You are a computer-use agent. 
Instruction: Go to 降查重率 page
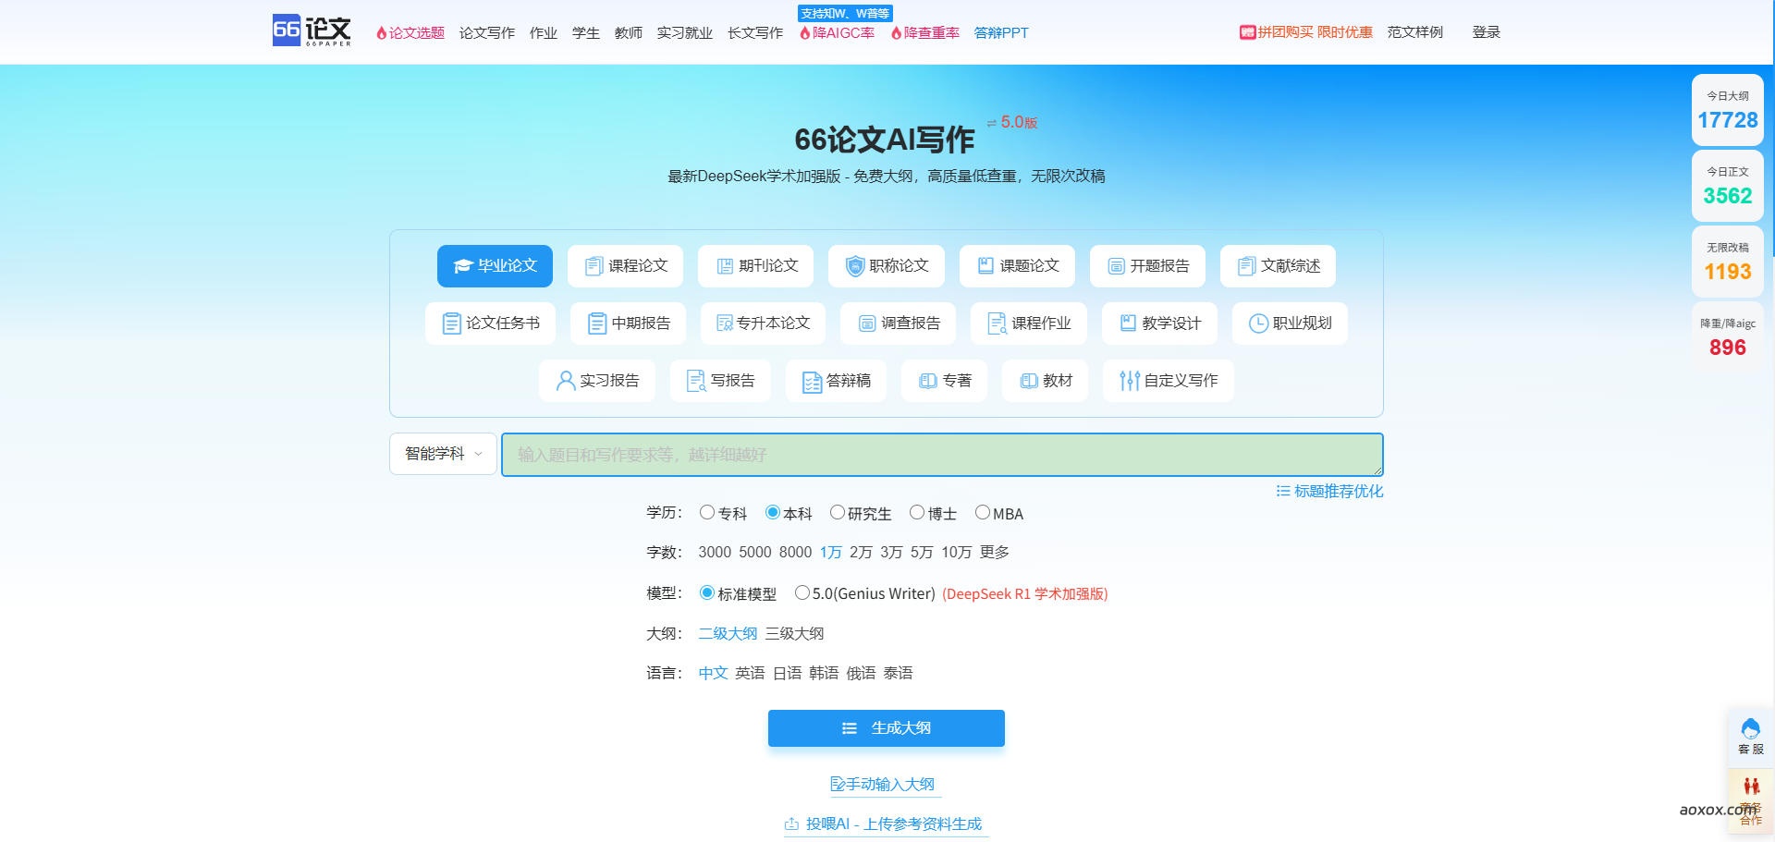point(924,32)
